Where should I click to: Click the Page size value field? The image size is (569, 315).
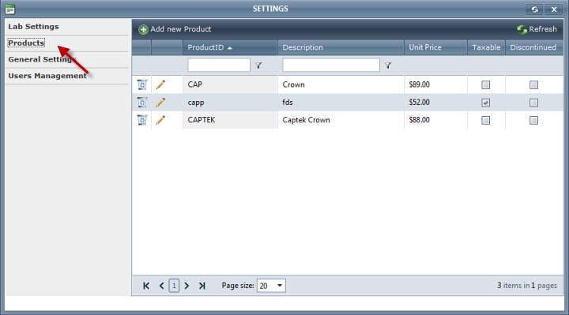tap(266, 286)
